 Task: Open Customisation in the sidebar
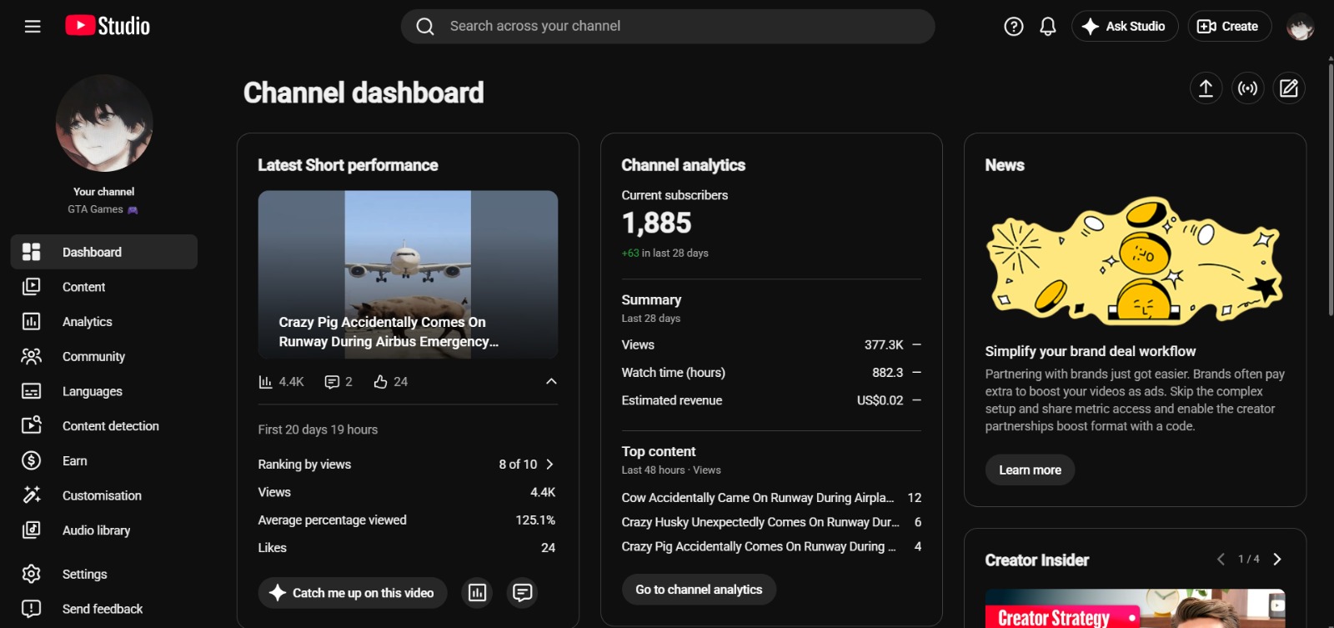click(104, 495)
